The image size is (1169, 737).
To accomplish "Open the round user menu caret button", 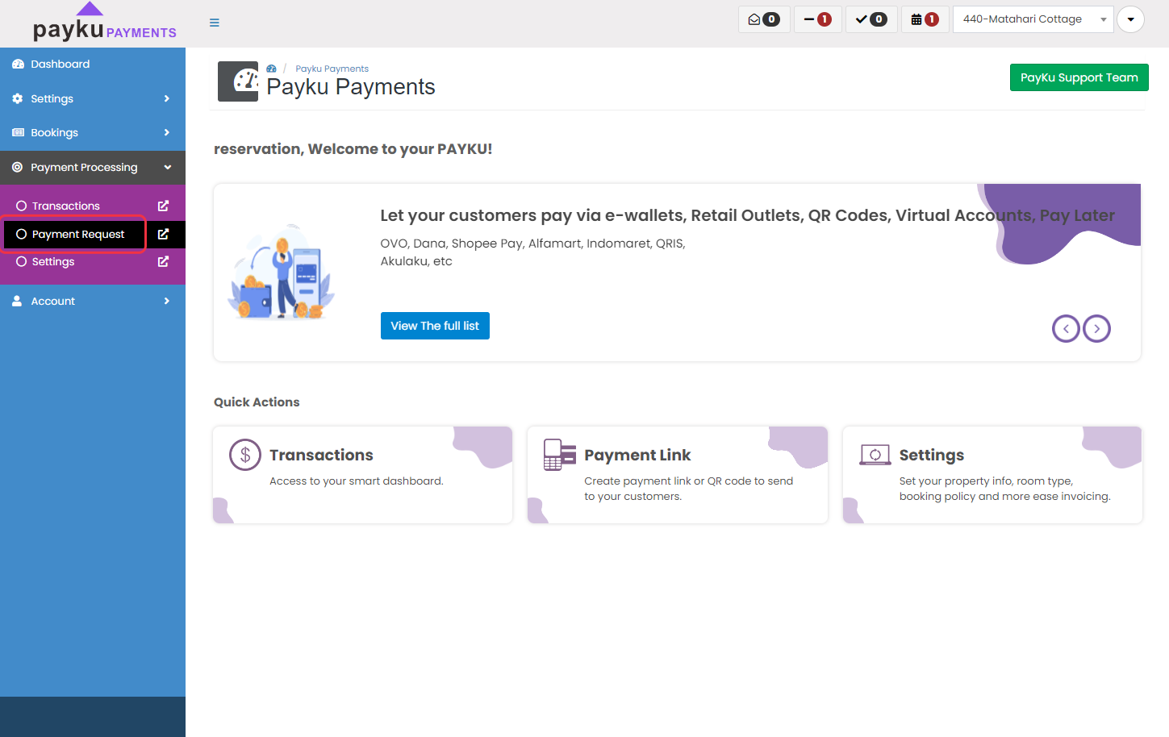I will 1131,19.
